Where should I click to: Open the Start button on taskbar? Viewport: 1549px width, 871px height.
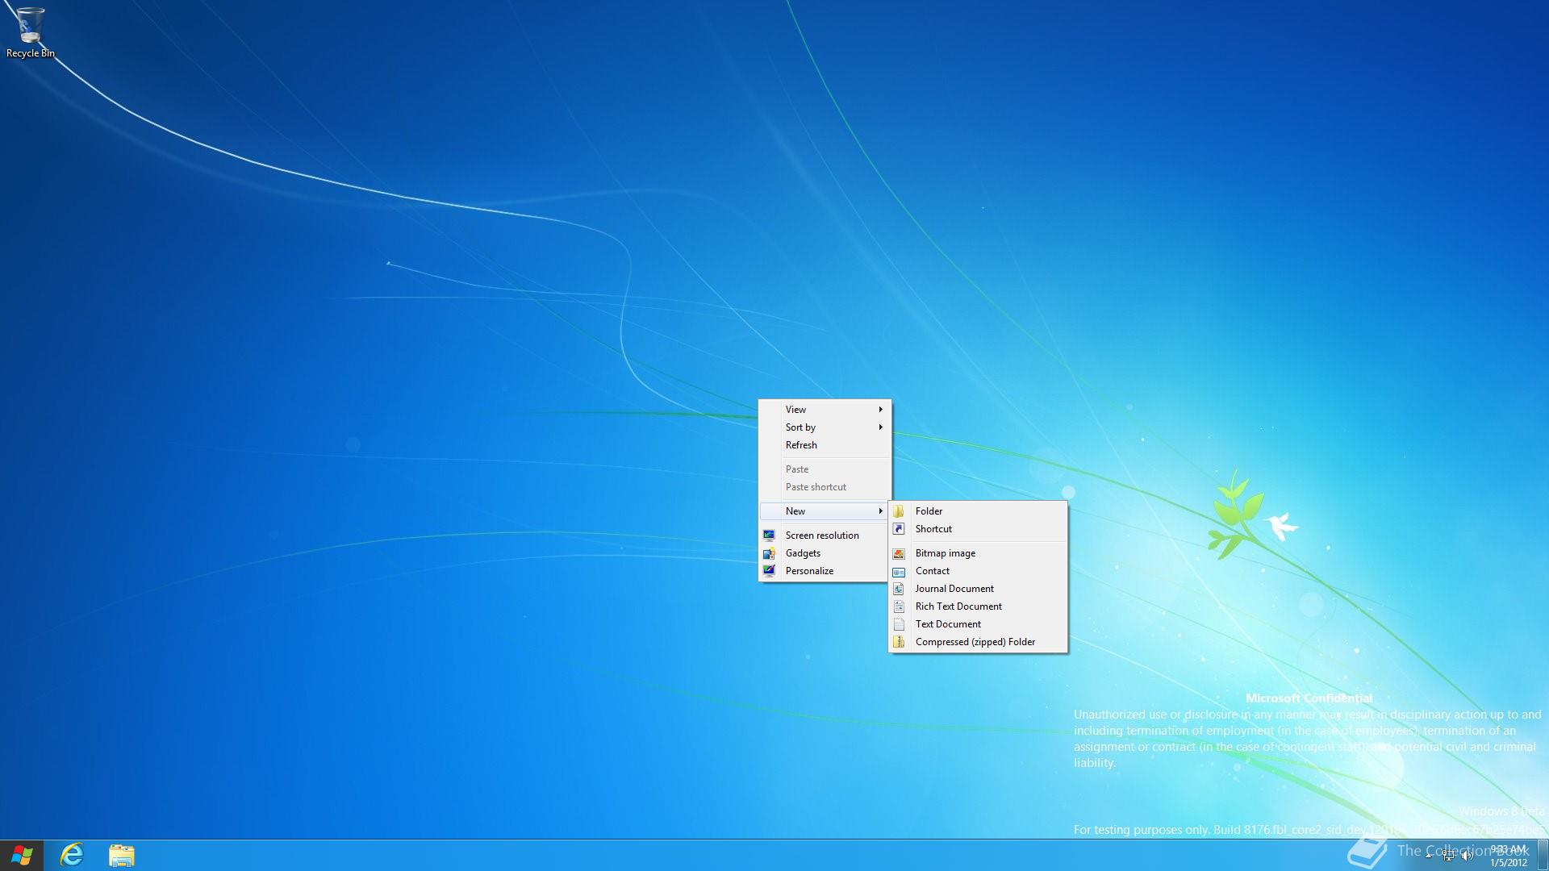pyautogui.click(x=22, y=855)
